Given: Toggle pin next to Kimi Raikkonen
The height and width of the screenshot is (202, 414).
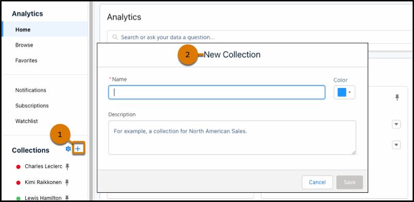Looking at the screenshot, I should [67, 182].
